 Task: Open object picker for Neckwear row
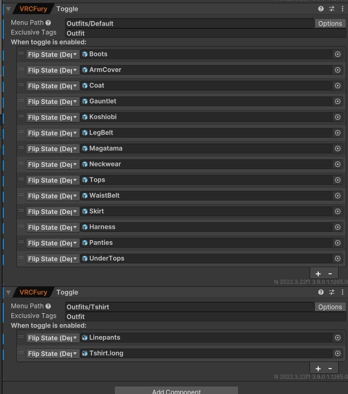coord(338,164)
